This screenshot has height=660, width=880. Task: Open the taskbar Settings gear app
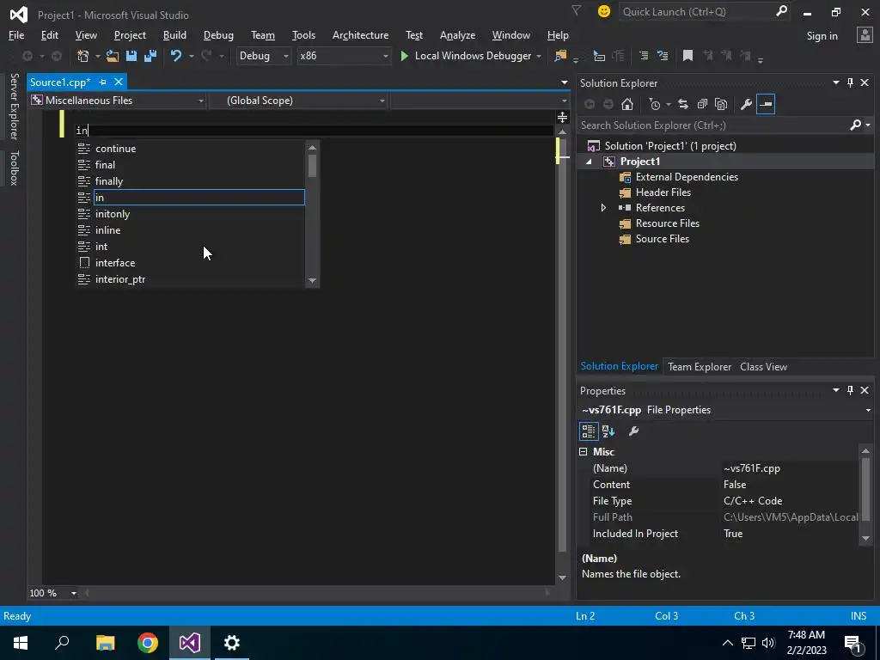pyautogui.click(x=232, y=643)
